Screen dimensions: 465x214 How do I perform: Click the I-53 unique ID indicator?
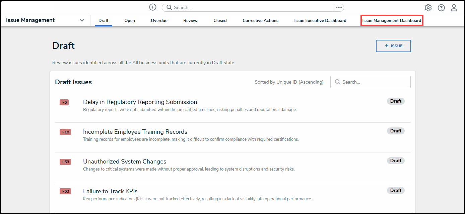click(x=65, y=162)
